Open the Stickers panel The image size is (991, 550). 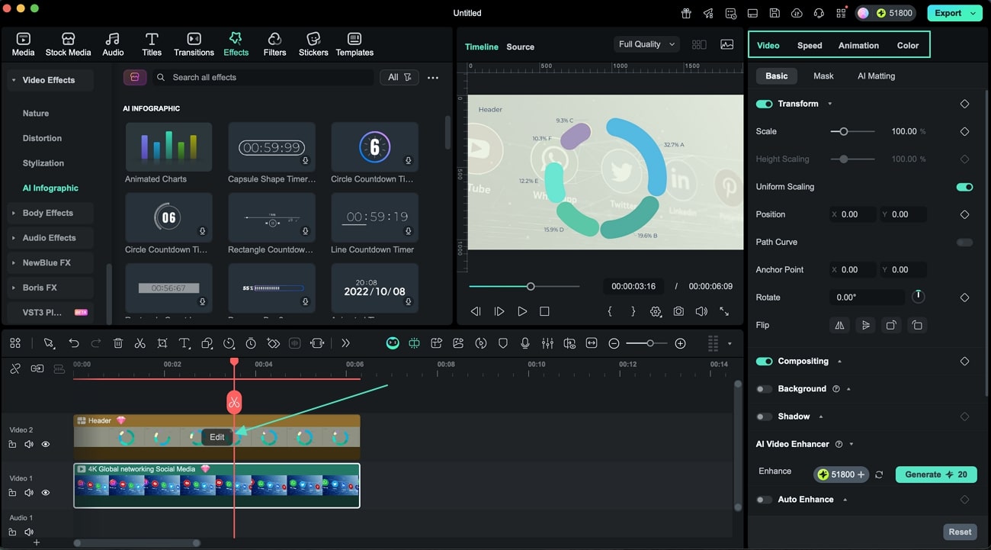pos(313,44)
